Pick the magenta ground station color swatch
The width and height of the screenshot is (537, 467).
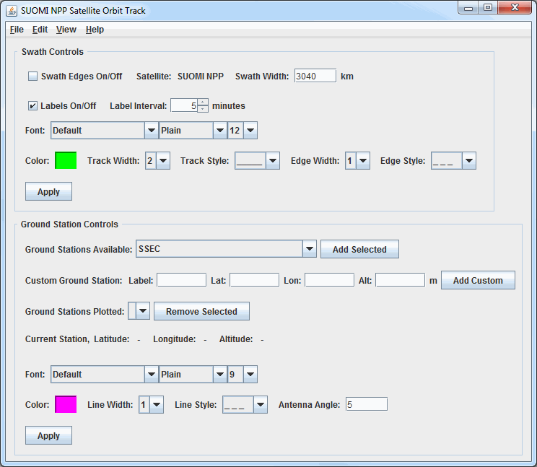(66, 404)
